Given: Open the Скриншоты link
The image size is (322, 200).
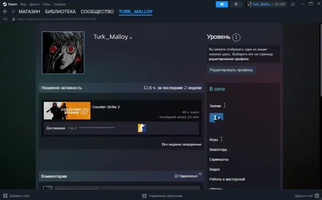Looking at the screenshot, I should 219,159.
